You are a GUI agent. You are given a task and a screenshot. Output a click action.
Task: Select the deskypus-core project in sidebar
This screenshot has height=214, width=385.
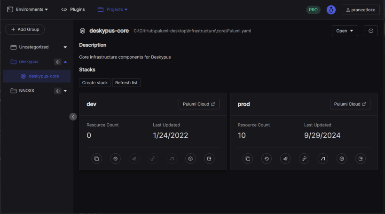point(43,76)
